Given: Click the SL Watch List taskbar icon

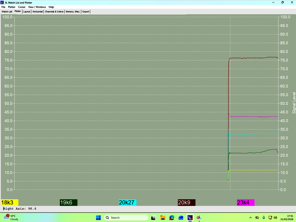Looking at the screenshot, I should (190, 218).
